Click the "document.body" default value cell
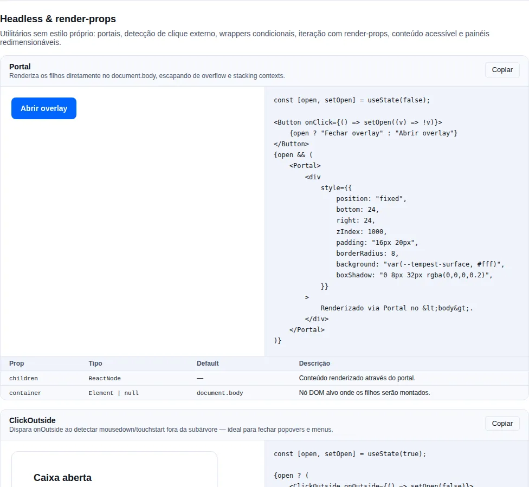The image size is (529, 487). click(220, 393)
